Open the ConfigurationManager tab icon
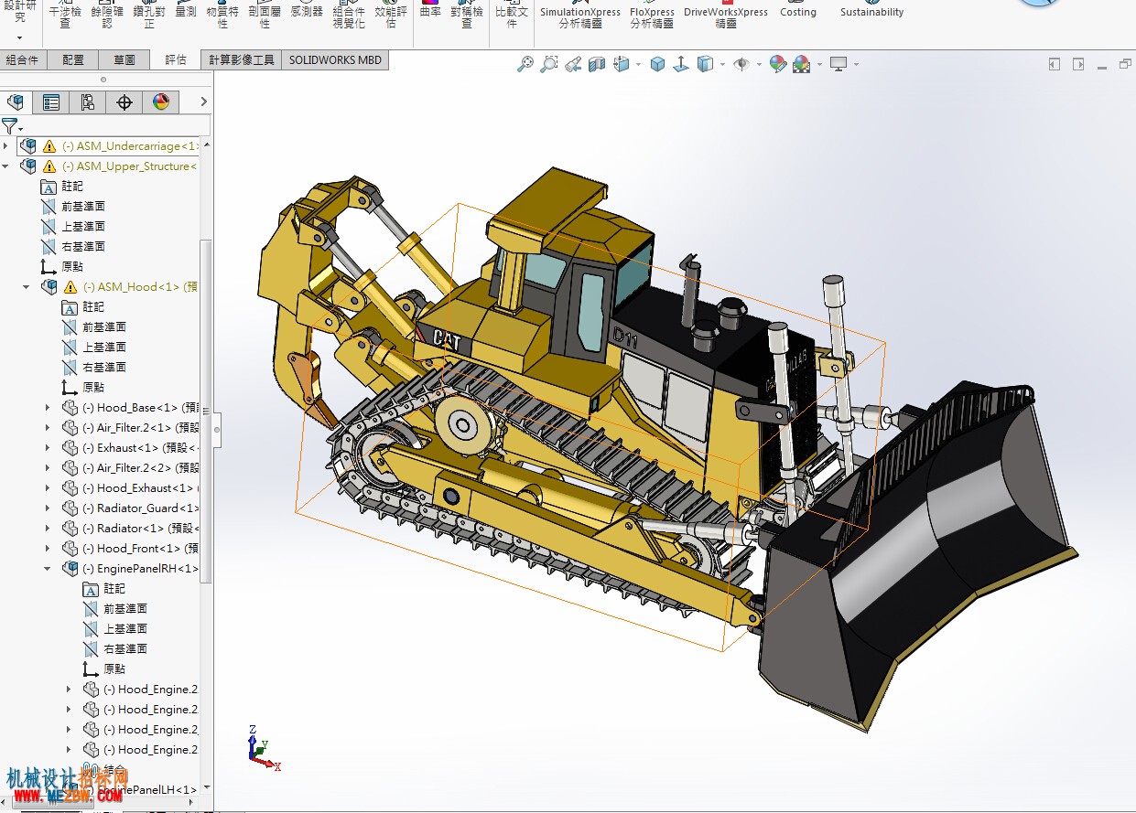The image size is (1136, 813). point(88,102)
